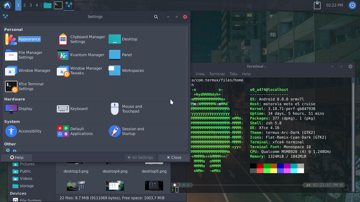Click Personal section heading in Settings
This screenshot has height=202, width=360.
point(13,29)
